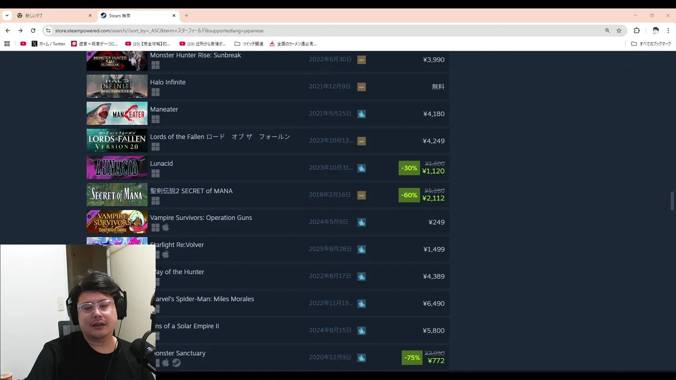Select the Monster Hunter Rise: Sunbreak title

(195, 55)
